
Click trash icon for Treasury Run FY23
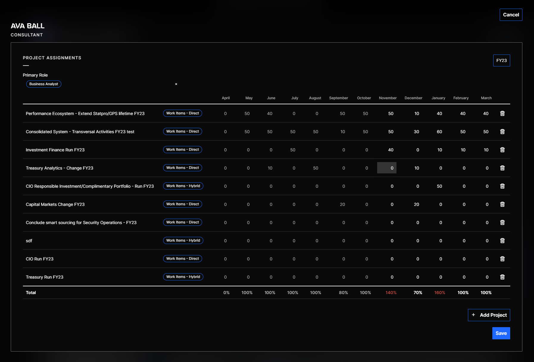[502, 277]
